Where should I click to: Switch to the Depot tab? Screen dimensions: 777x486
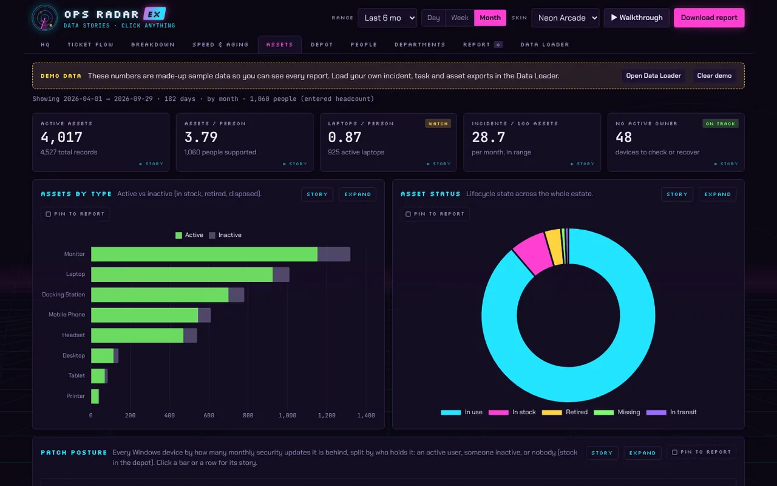pyautogui.click(x=322, y=45)
